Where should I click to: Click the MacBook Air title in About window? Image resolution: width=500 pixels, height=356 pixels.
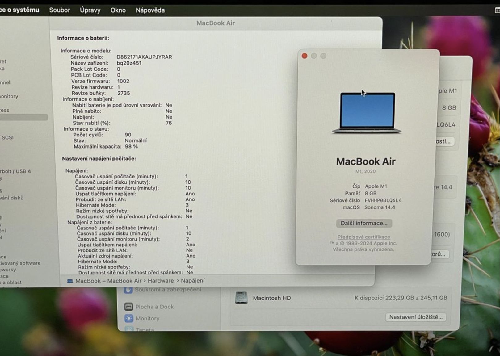click(366, 161)
